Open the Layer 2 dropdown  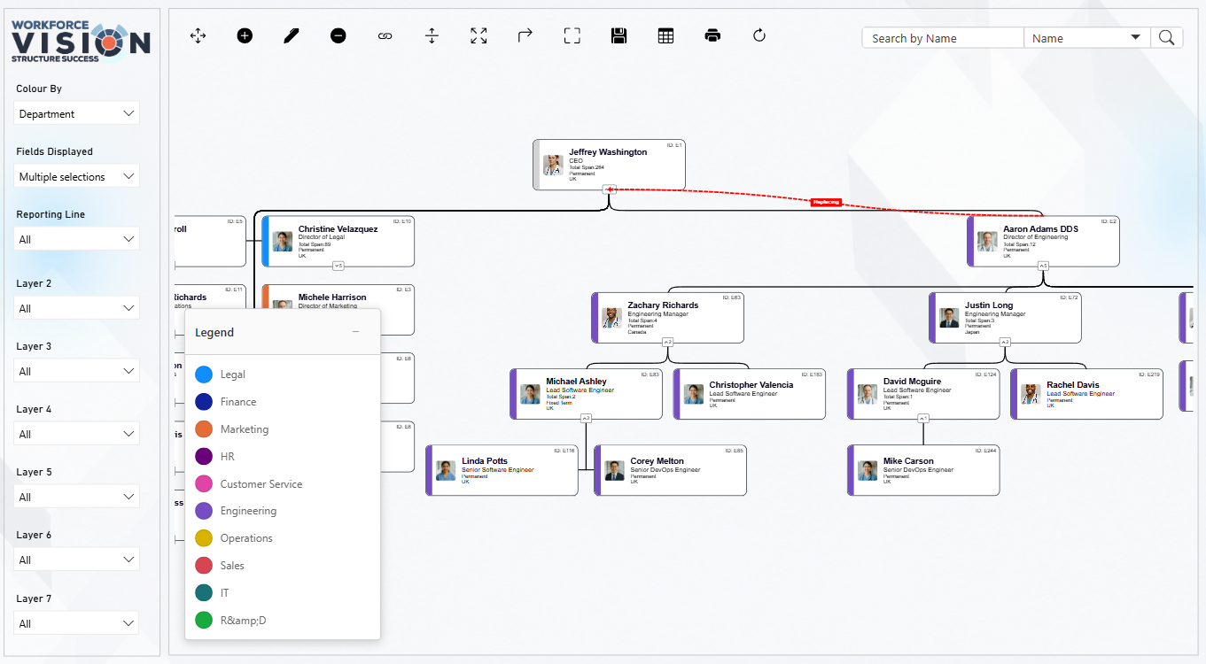point(76,308)
